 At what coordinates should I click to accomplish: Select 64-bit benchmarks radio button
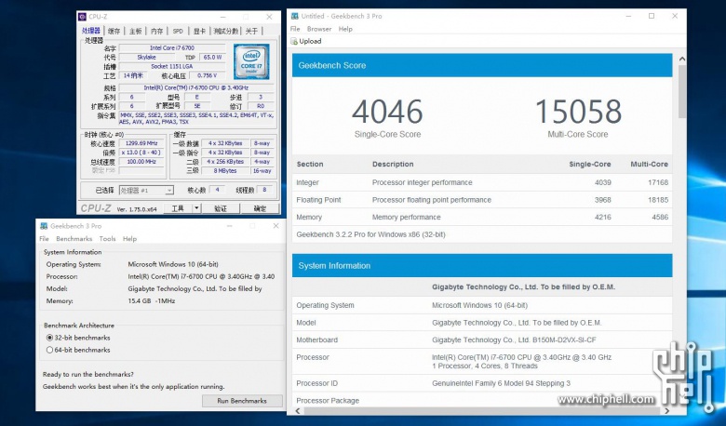pyautogui.click(x=49, y=350)
